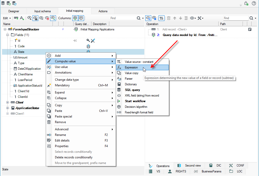Image resolution: width=259 pixels, height=176 pixels.
Task: Click the Find field above the Path column
Action: click(236, 18)
